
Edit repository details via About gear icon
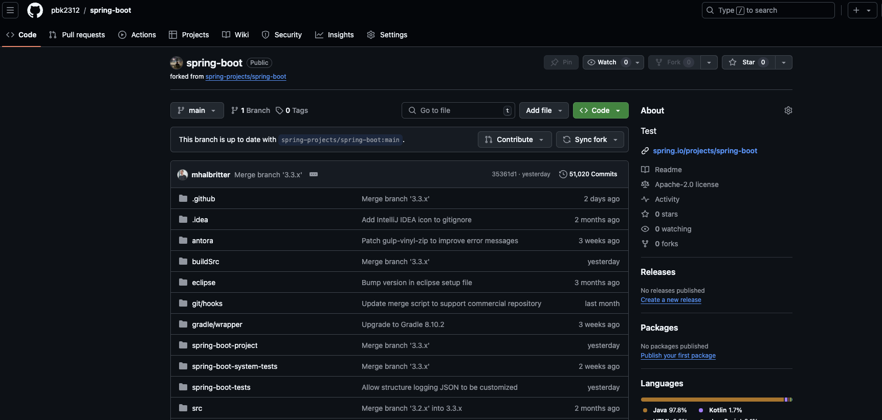tap(788, 110)
